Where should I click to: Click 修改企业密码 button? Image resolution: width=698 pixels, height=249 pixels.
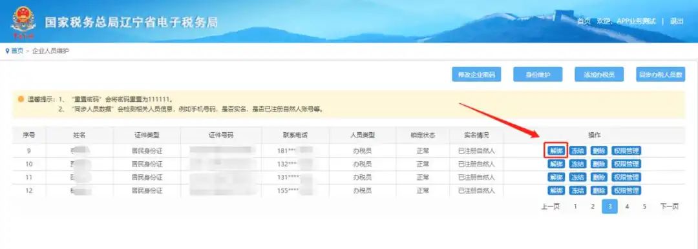pyautogui.click(x=476, y=75)
